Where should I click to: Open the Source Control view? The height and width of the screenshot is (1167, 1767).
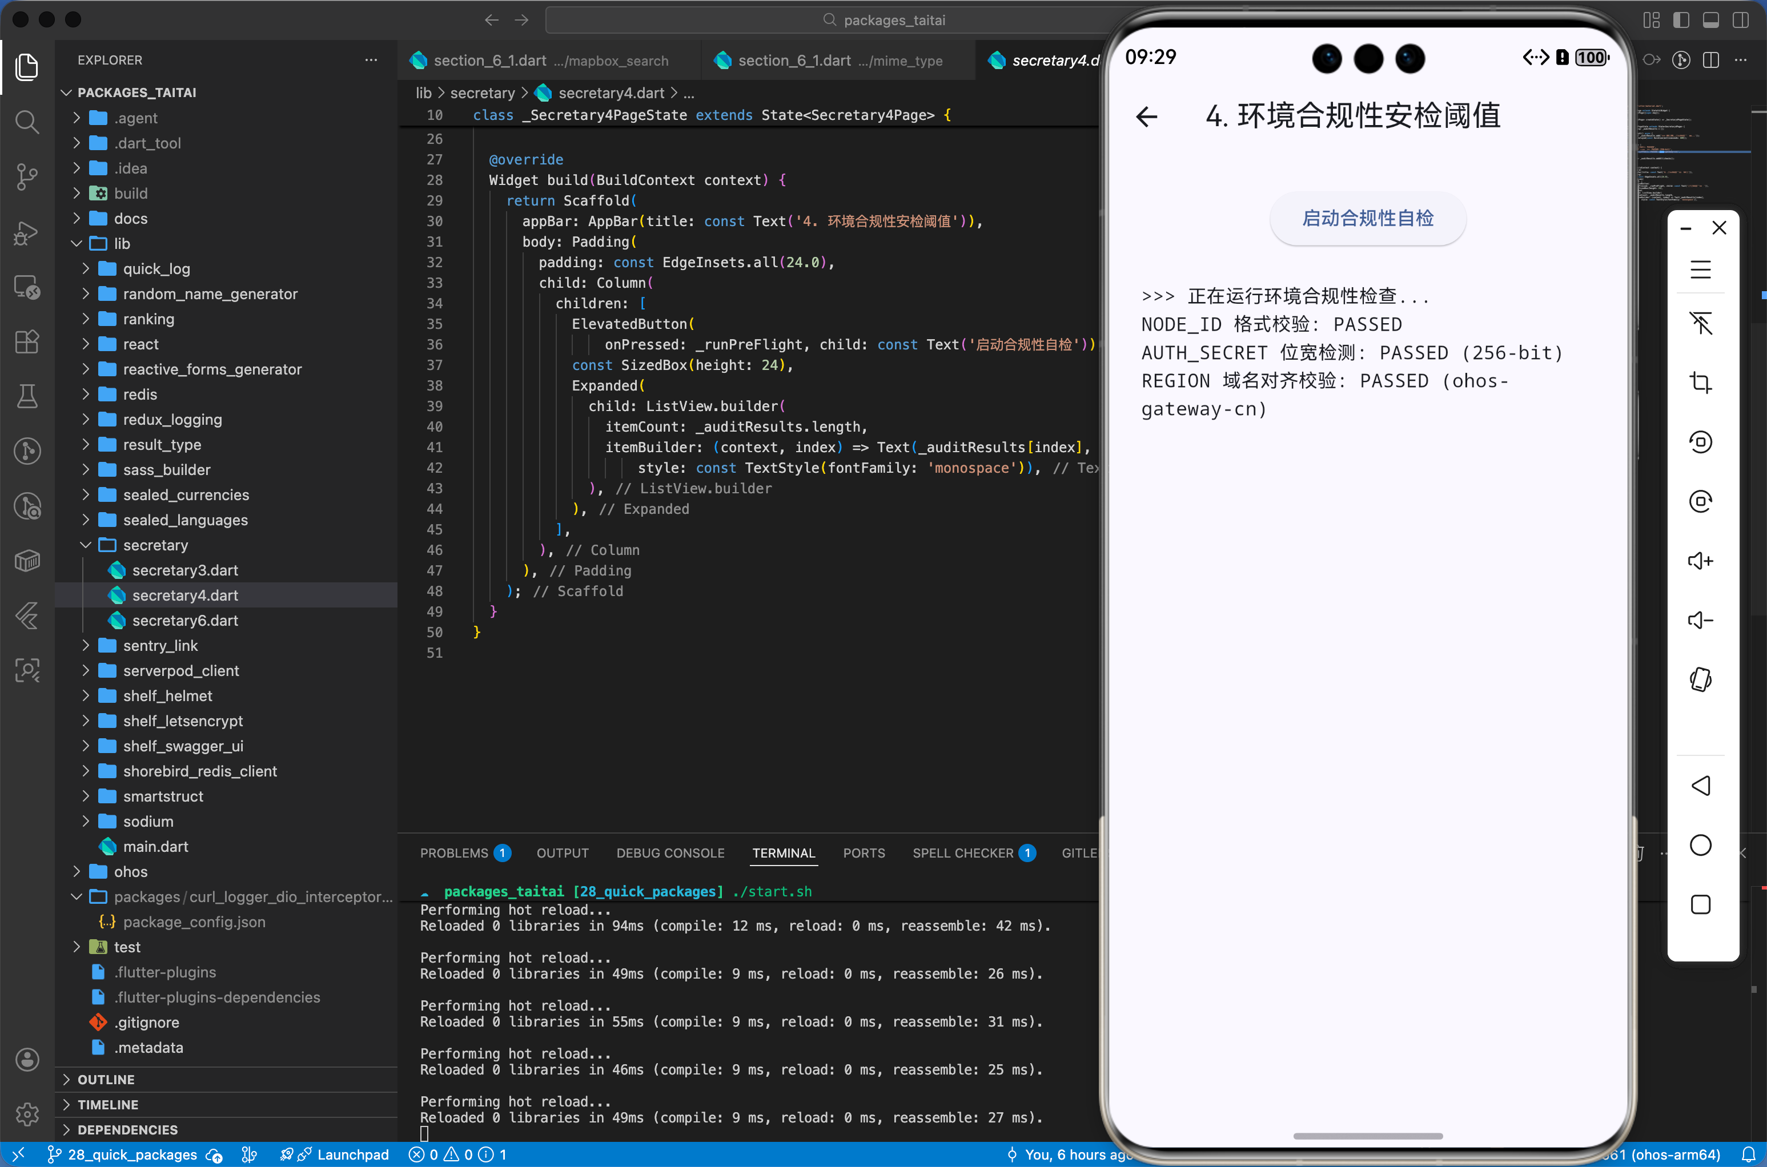point(27,176)
